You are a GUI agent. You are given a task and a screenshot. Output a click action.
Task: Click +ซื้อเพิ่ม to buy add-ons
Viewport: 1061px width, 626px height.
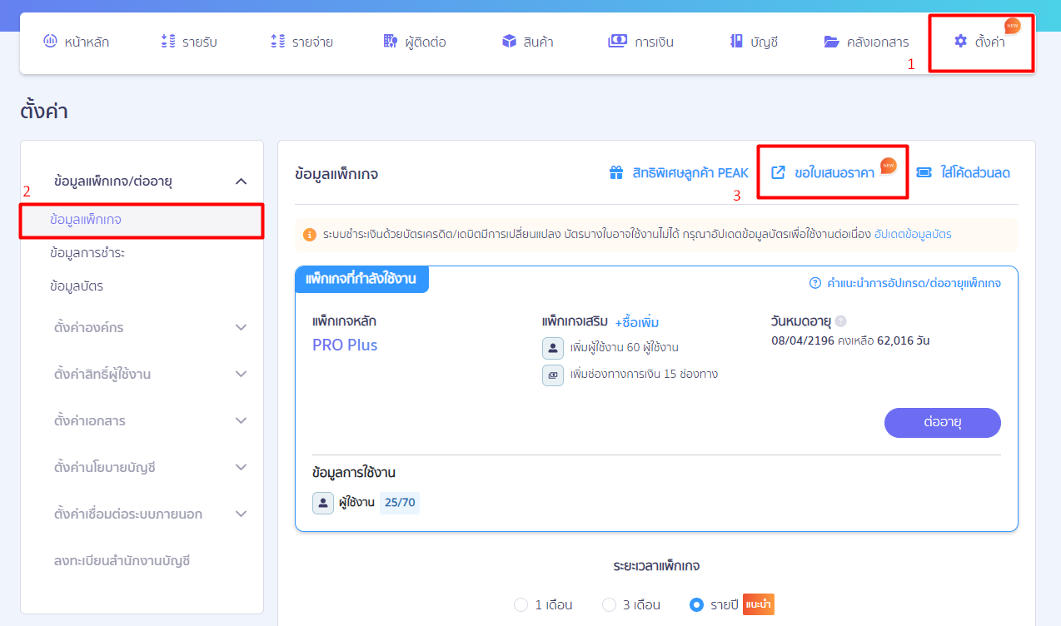[636, 322]
